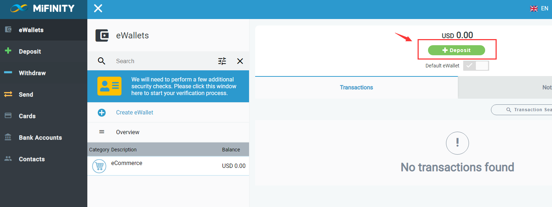Image resolution: width=552 pixels, height=207 pixels.
Task: Open Withdraw in the sidebar menu
Action: click(43, 73)
